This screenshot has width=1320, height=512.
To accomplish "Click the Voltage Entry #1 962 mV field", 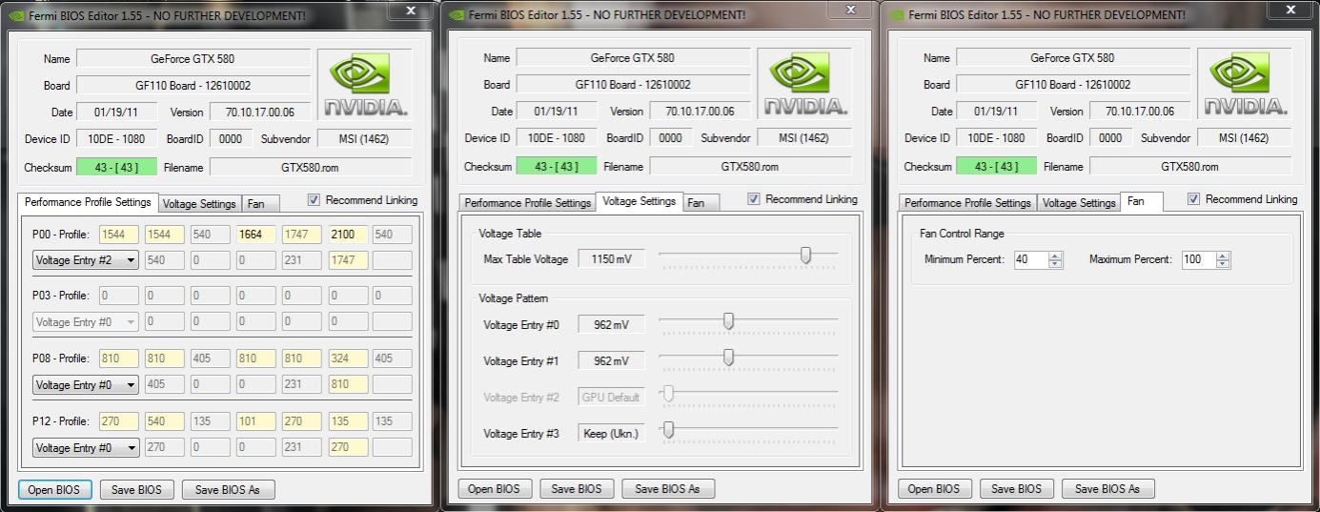I will [x=610, y=361].
